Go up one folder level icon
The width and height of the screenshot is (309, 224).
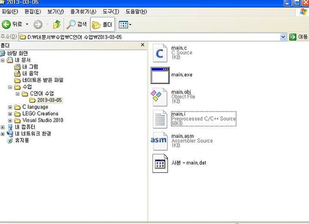coord(57,24)
